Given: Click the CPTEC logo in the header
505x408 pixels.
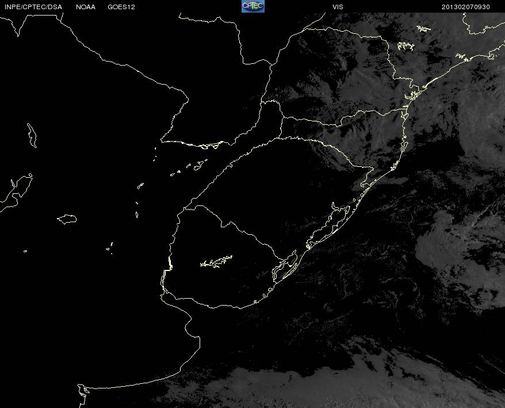Looking at the screenshot, I should (253, 6).
